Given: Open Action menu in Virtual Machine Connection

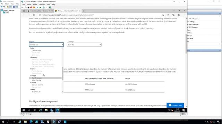Looking at the screenshot, I should (29, 4).
